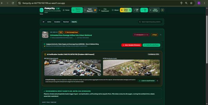Click the AI Audit Findings text
This screenshot has height=105, width=208.
(90, 81)
